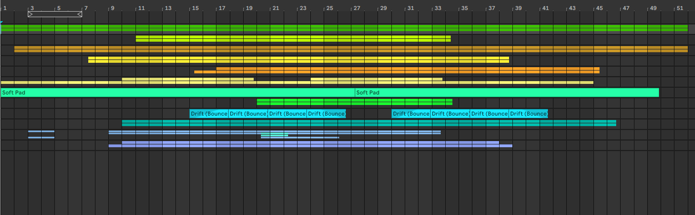Select the first Drift (Bounce) clip
The height and width of the screenshot is (215, 695).
[209, 113]
